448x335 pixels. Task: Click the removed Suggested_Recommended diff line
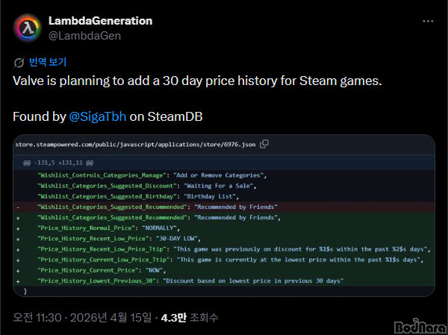(157, 206)
